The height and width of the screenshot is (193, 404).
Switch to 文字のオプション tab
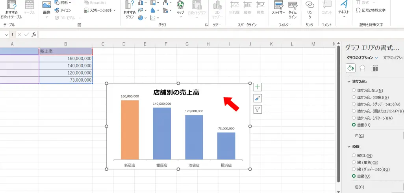[x=393, y=58]
